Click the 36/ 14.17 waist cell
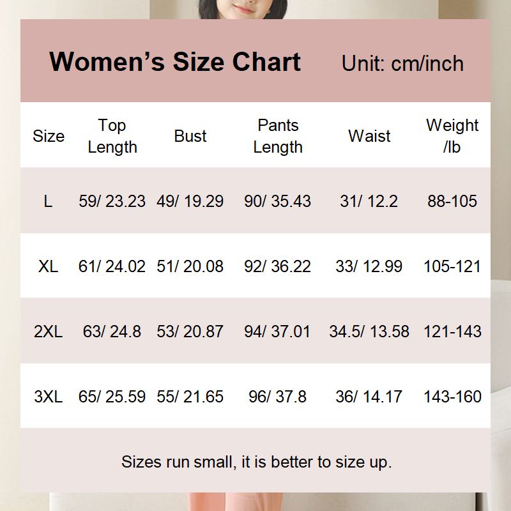This screenshot has width=511, height=511. (369, 397)
